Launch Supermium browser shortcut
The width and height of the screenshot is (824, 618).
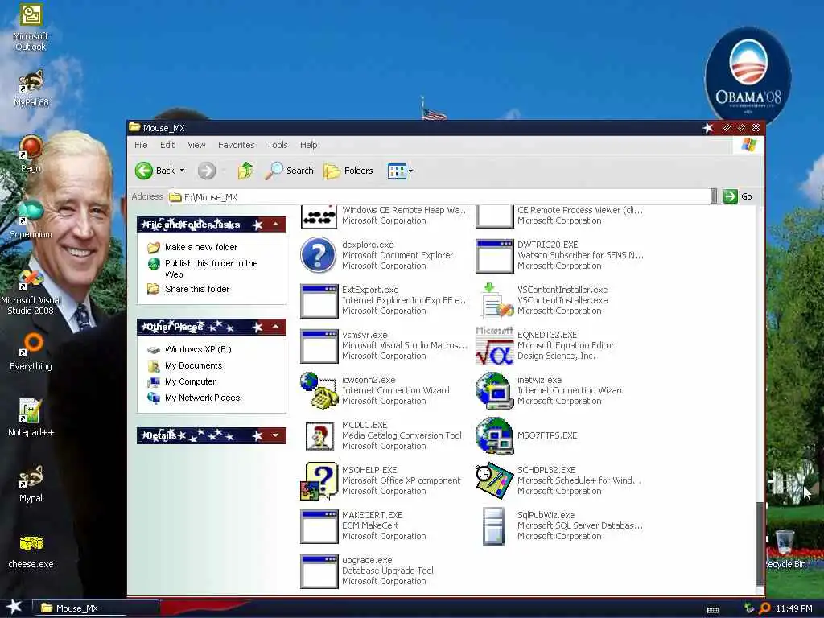[31, 220]
